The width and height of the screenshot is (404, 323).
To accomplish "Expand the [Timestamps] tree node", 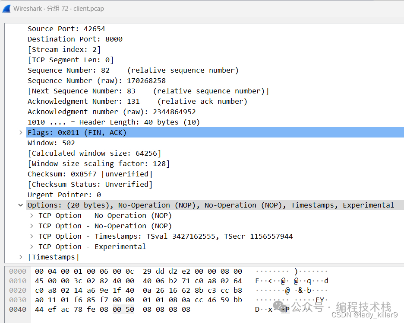I will (20, 257).
